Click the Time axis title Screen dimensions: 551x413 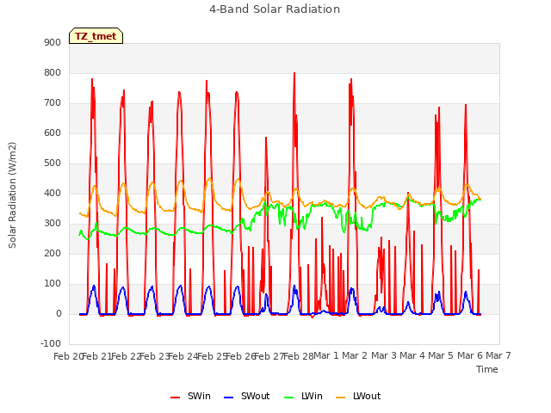tap(487, 369)
